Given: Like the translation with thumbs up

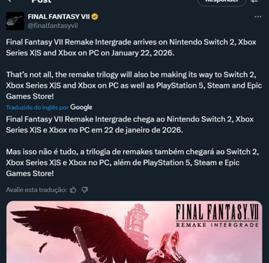Looking at the screenshot, I should click(x=73, y=190).
